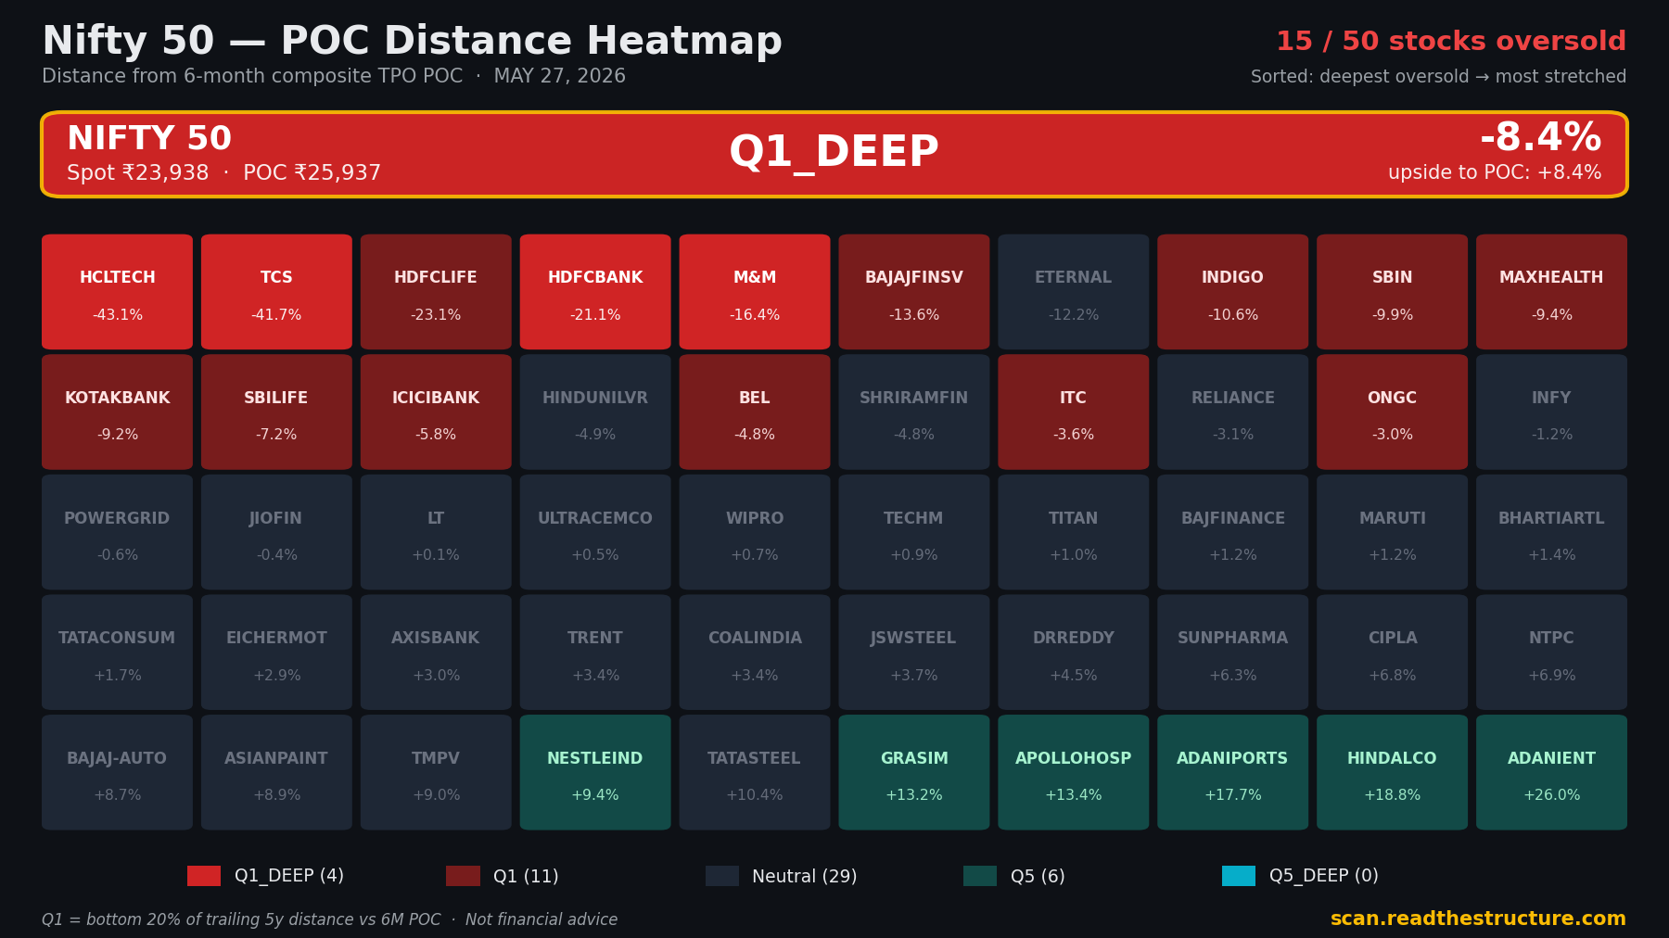Click the 'Nifty 50 — POC Distance Heatmap' title
Image resolution: width=1669 pixels, height=938 pixels.
click(x=413, y=42)
